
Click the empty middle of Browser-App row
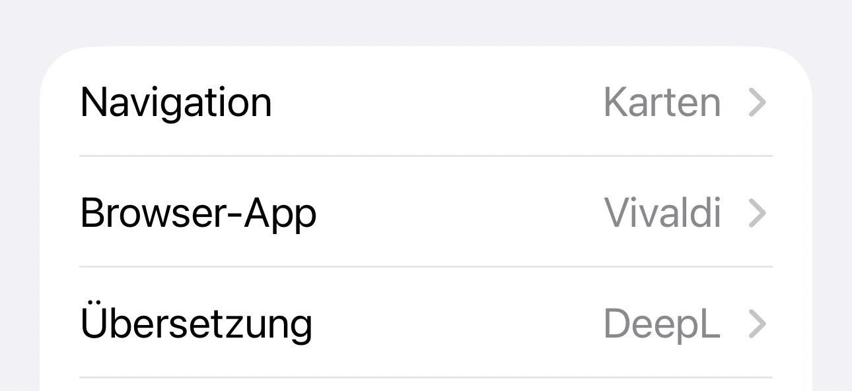tap(460, 212)
